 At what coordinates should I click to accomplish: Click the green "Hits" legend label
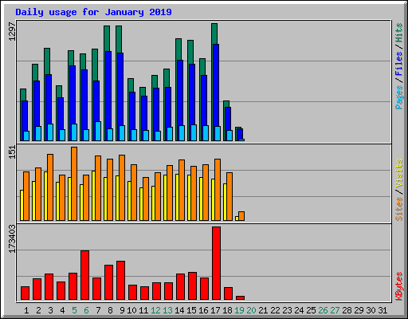point(398,33)
